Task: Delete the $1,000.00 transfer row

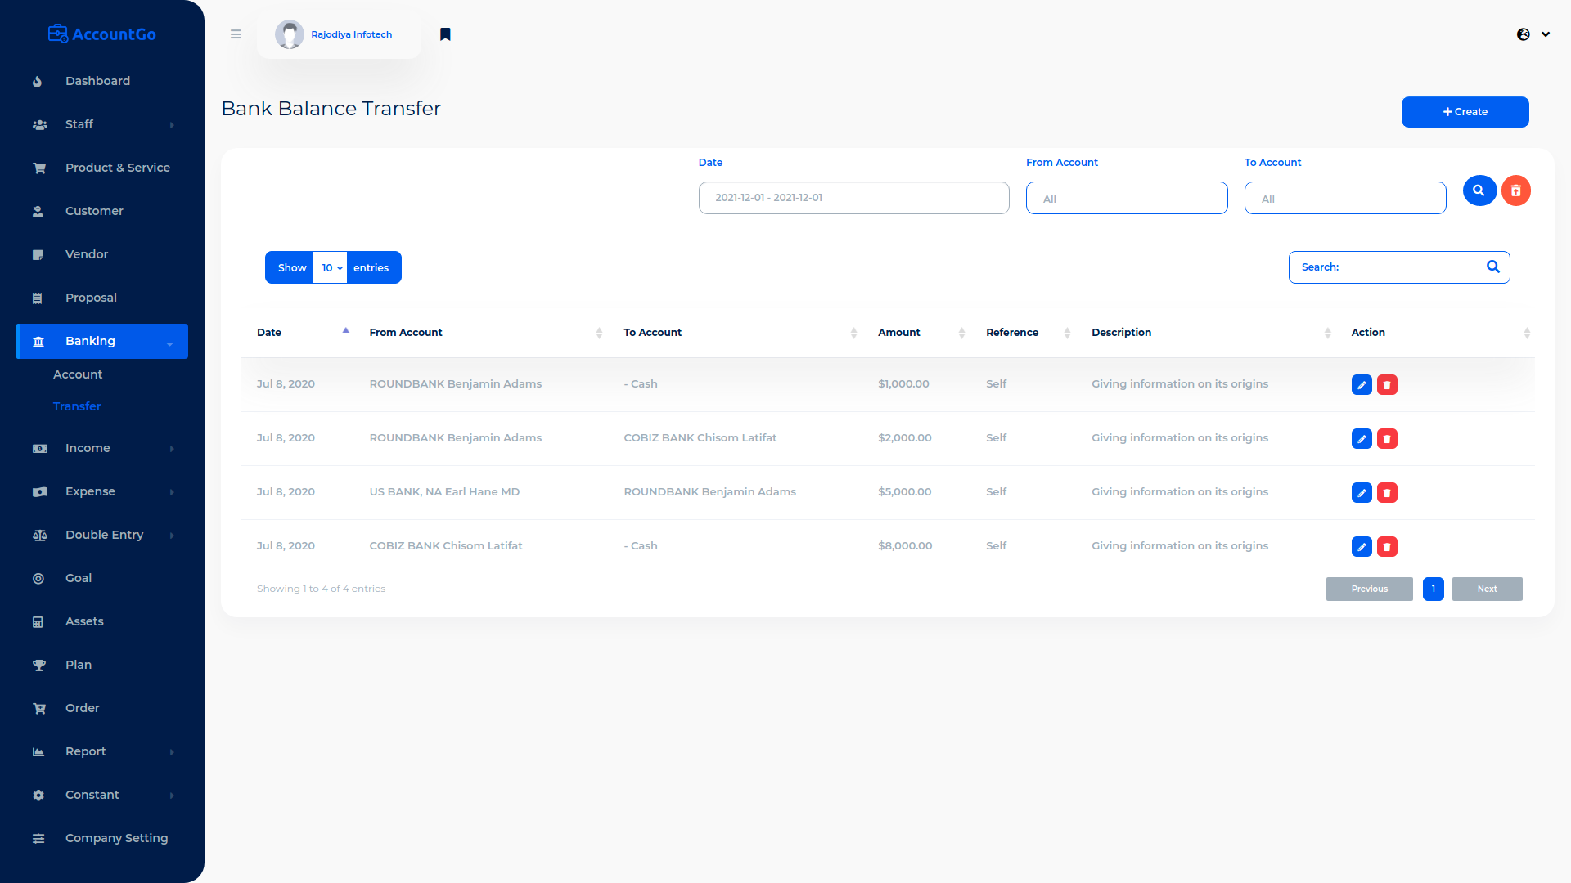Action: [1387, 384]
